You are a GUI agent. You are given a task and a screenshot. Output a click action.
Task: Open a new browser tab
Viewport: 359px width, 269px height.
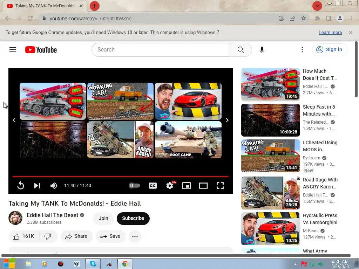pyautogui.click(x=95, y=6)
